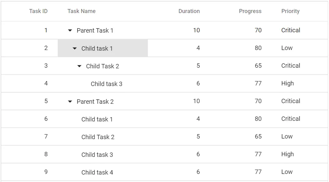Collapse the Child Task 2 node
This screenshot has height=182, width=329.
(79, 66)
